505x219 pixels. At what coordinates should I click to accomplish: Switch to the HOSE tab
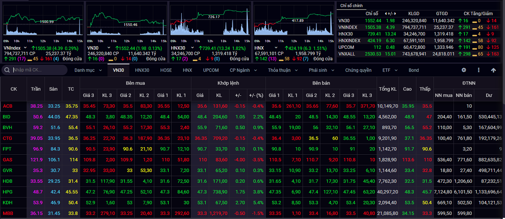(x=166, y=70)
